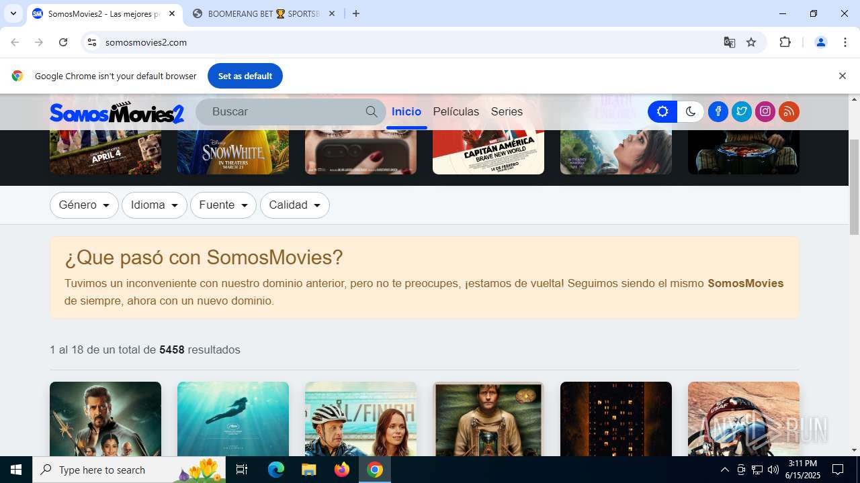Click the SomosMovies2 site logo
Viewport: 860px width, 483px height.
[117, 112]
